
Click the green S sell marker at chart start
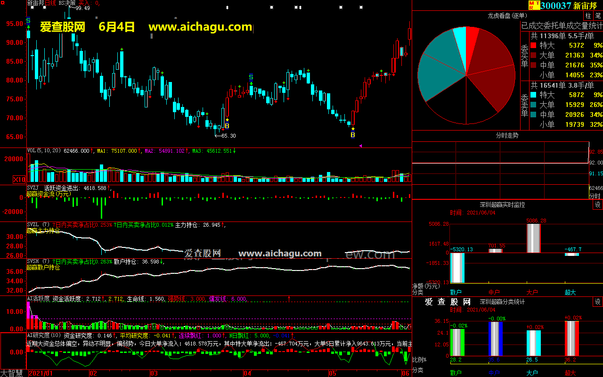point(28,21)
